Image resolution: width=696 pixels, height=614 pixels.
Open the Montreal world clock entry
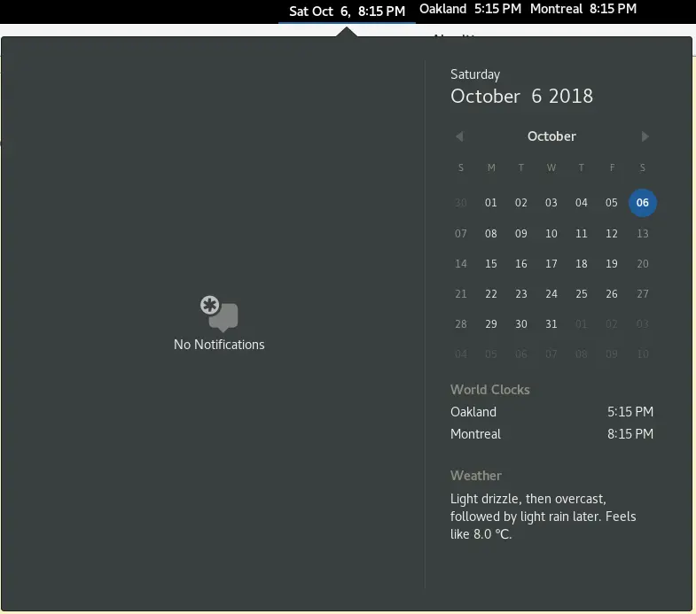551,434
